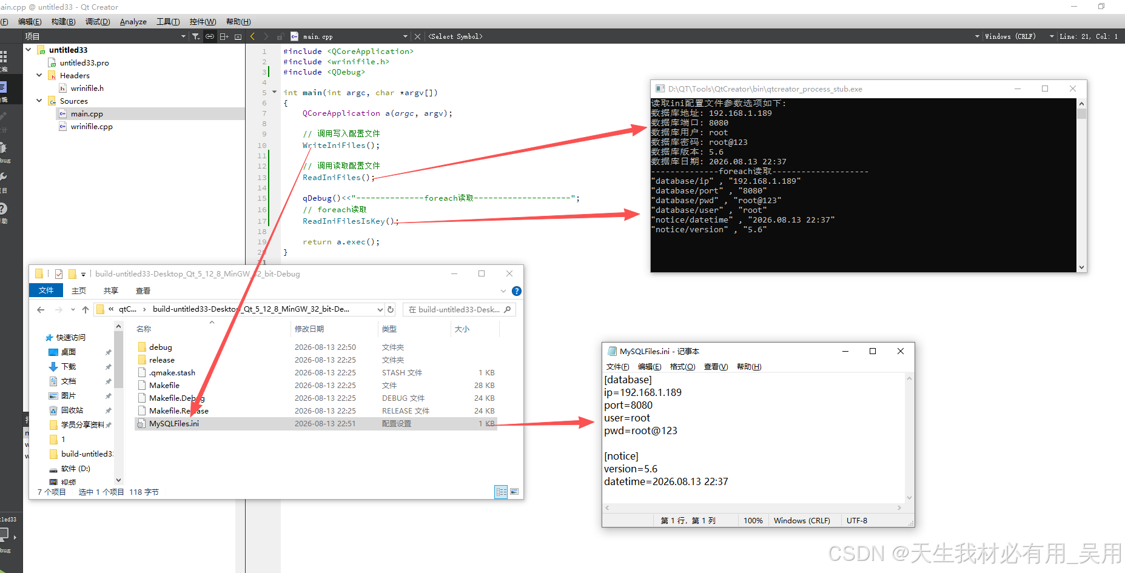Image resolution: width=1125 pixels, height=573 pixels.
Task: Click the split panel icon in project header
Action: [224, 36]
